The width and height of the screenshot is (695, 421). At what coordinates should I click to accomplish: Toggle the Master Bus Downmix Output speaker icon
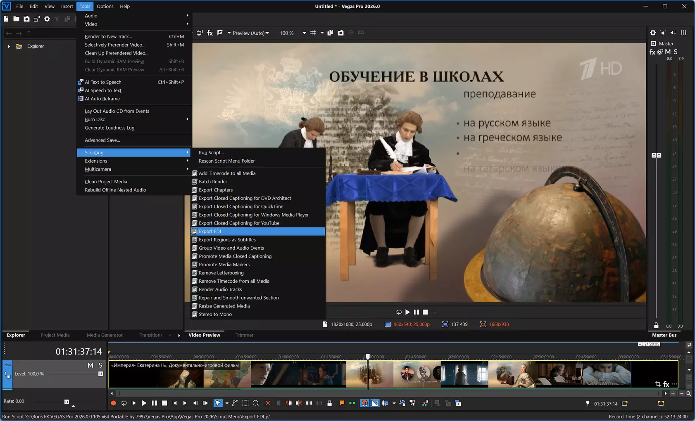click(x=663, y=33)
